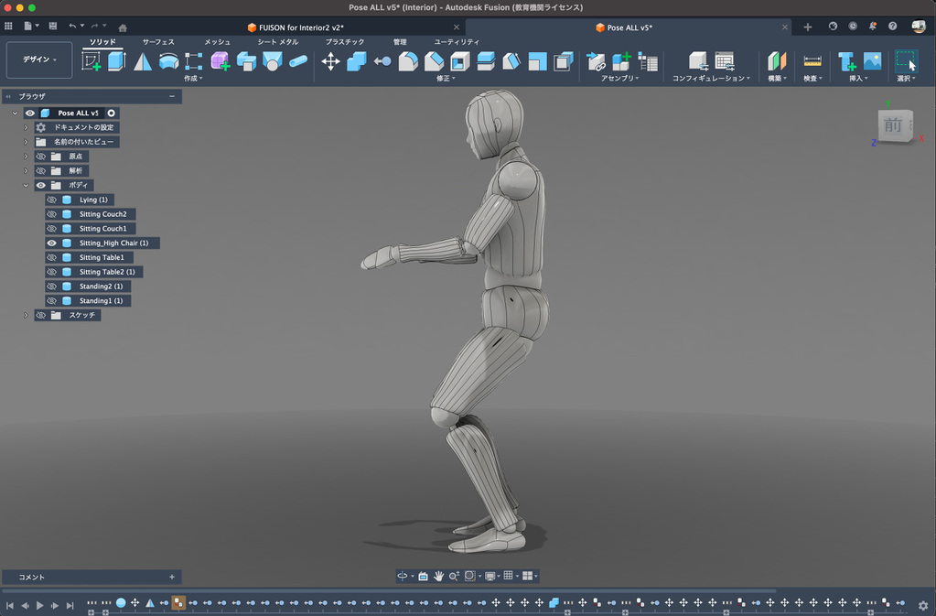Show the Standing2 (1) body
Viewport: 936px width, 616px height.
click(52, 286)
